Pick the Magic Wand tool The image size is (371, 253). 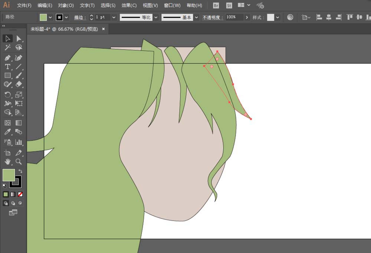tap(7, 47)
